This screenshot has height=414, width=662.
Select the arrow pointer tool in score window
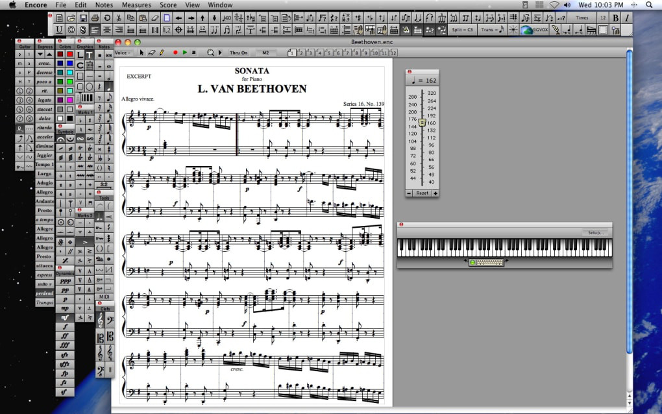(x=142, y=53)
